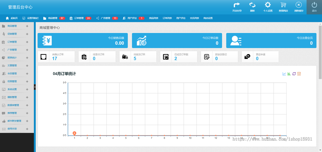Click the 今日销售总额 value 0.00
This screenshot has width=322, height=152.
(x=120, y=43)
